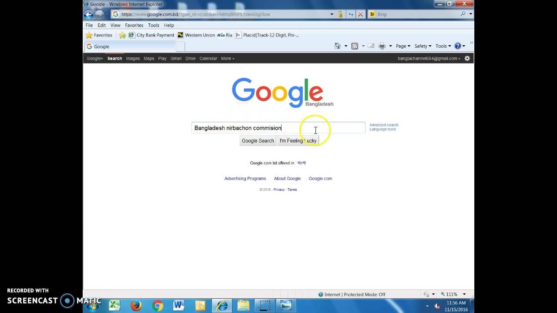The image size is (557, 313).
Task: Open the Page dropdown menu
Action: click(403, 46)
